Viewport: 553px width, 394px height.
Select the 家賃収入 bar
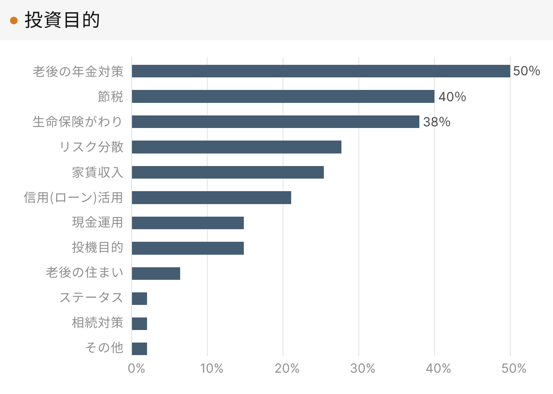click(228, 172)
